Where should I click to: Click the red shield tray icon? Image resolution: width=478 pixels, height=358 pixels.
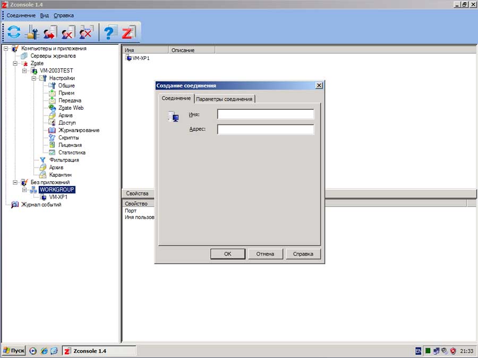click(x=453, y=351)
